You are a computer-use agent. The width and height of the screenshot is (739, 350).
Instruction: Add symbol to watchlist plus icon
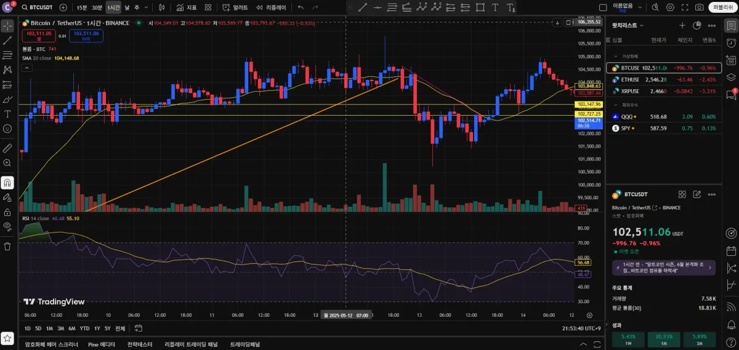pyautogui.click(x=682, y=25)
